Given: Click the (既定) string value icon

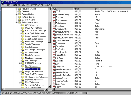Looking at the screenshot, I should coord(54,11).
